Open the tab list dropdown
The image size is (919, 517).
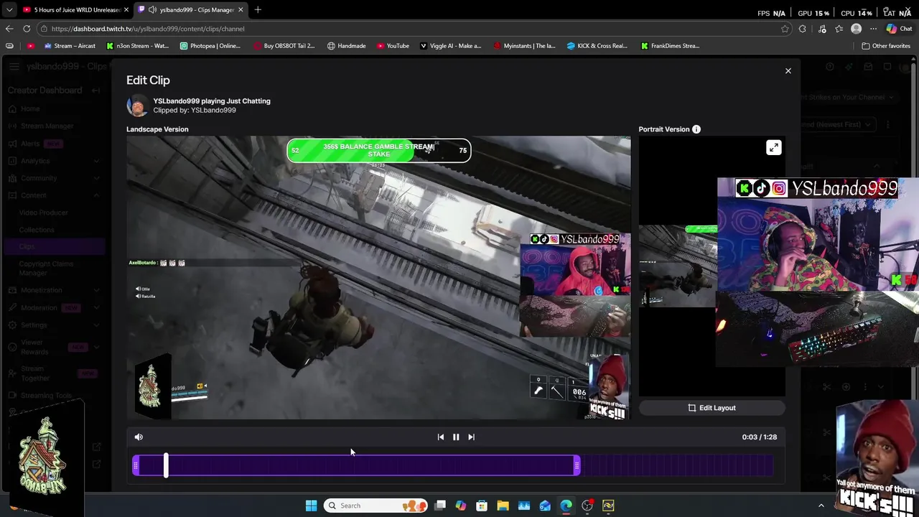point(9,10)
